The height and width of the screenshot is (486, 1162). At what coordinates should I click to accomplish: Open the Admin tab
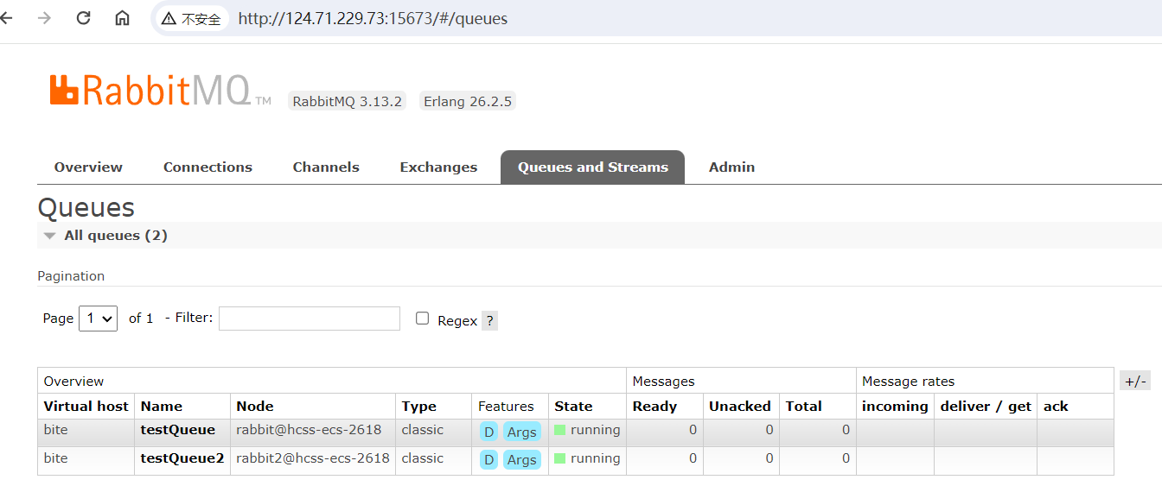tap(731, 167)
